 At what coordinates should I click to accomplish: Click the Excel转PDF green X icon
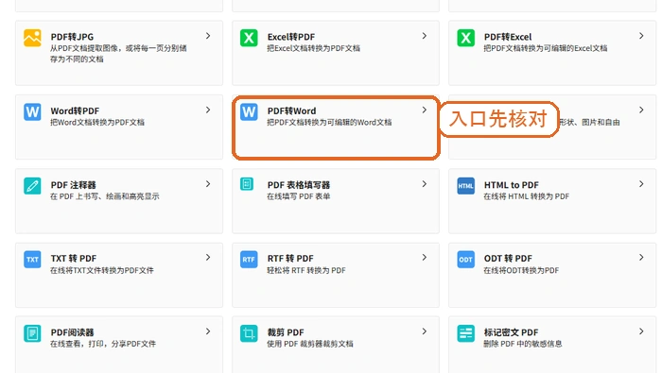pyautogui.click(x=249, y=38)
